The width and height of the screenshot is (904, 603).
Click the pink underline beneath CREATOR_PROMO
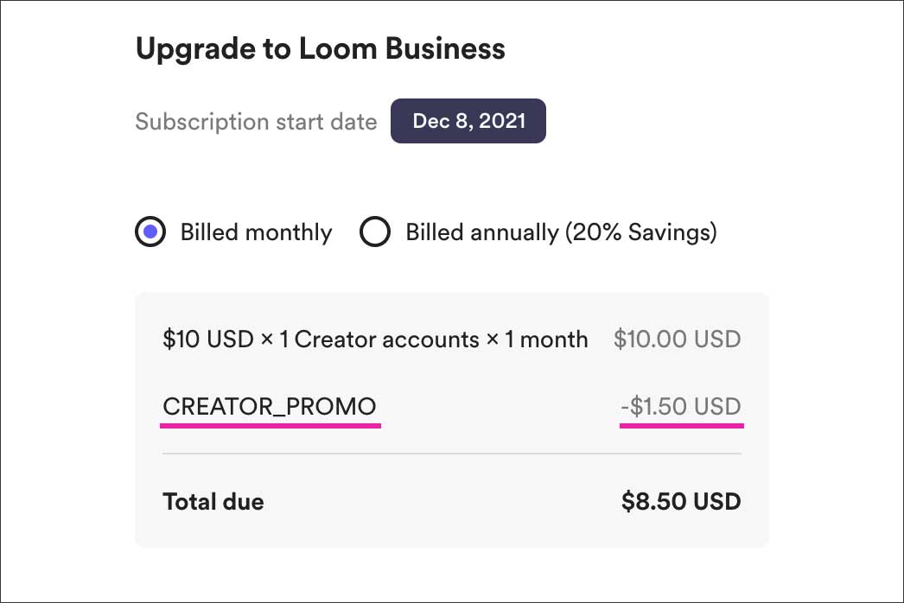coord(270,425)
